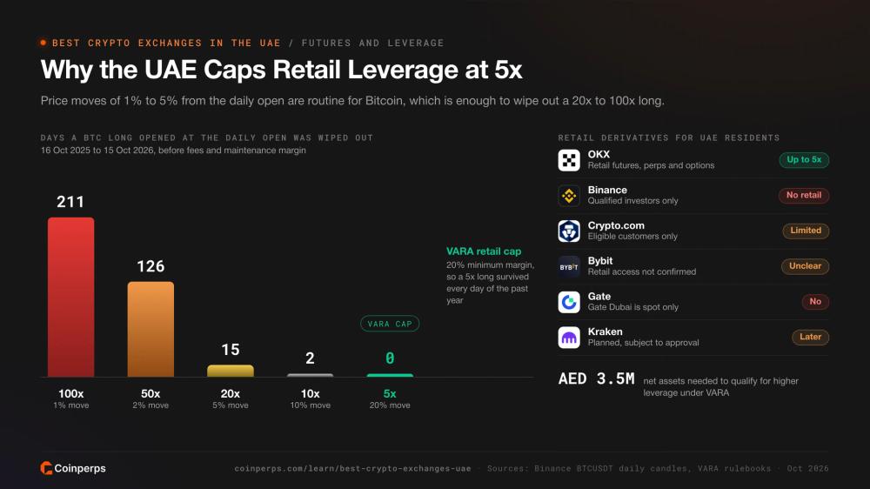Click the Coinperps logo in footer
Image resolution: width=870 pixels, height=489 pixels.
point(73,468)
